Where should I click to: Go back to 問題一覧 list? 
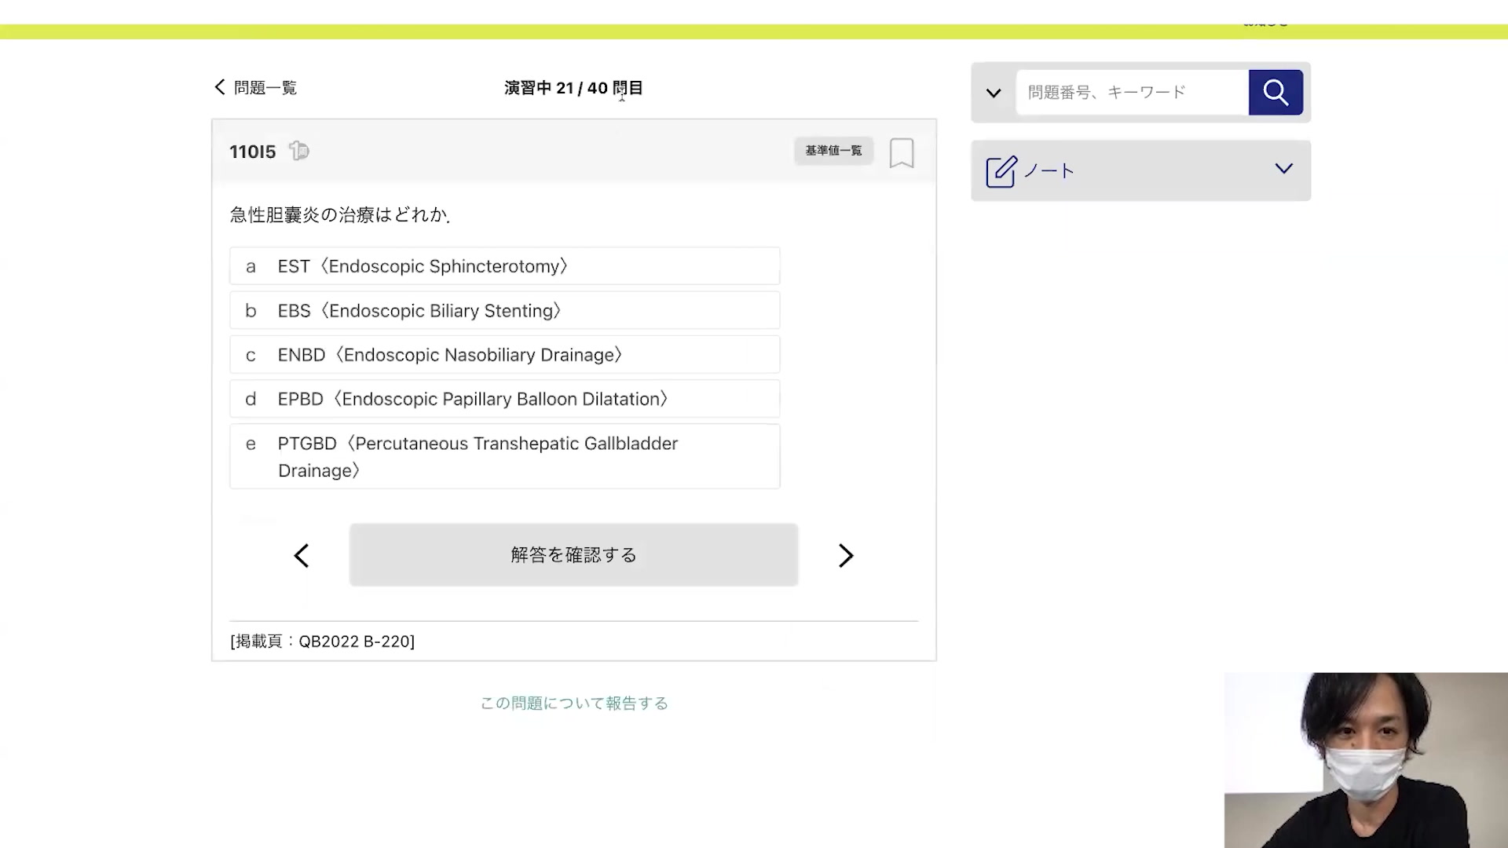click(x=256, y=88)
